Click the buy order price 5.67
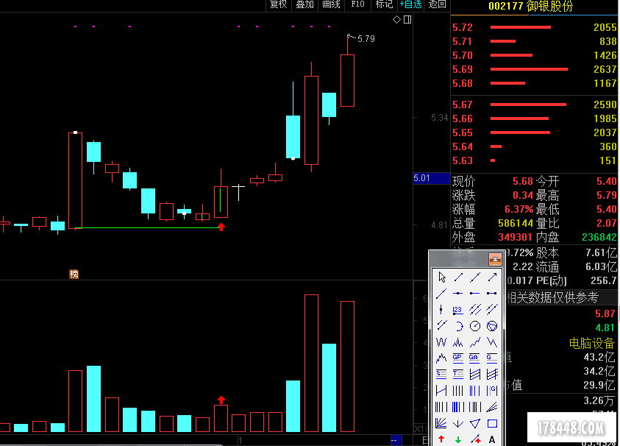 463,105
